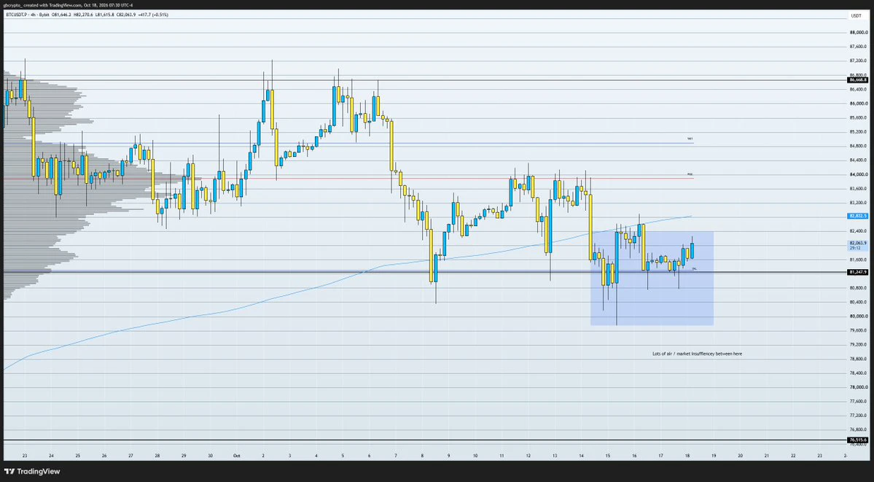Click the VAL label near the black line
This screenshot has width=874, height=482.
pyautogui.click(x=694, y=269)
